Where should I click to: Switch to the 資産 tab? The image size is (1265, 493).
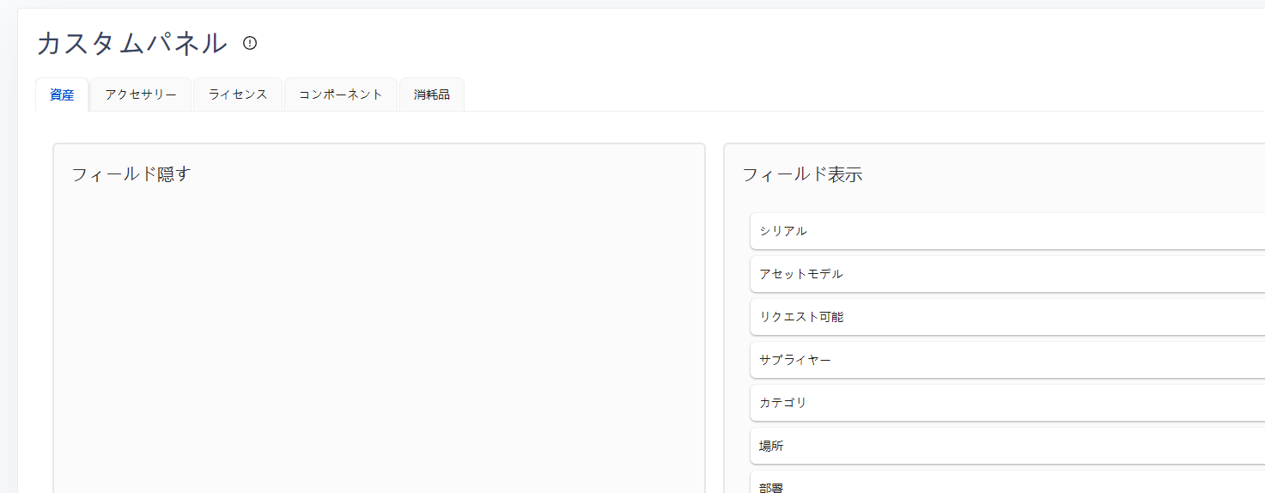pyautogui.click(x=62, y=94)
